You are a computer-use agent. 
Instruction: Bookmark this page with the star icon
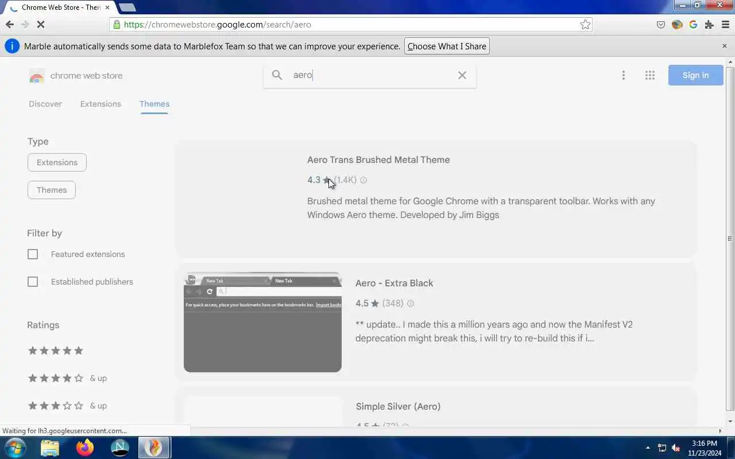pyautogui.click(x=585, y=24)
